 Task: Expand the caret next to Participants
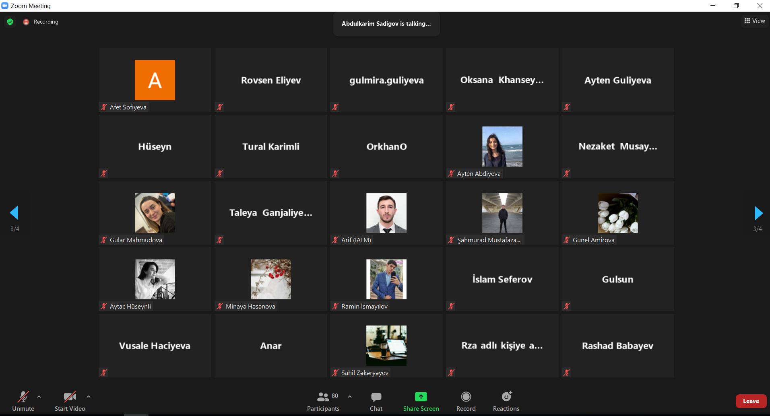tap(350, 397)
